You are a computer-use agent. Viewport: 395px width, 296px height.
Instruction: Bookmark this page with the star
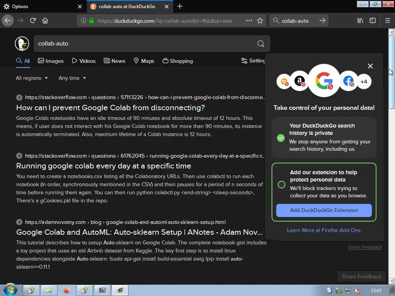click(260, 20)
